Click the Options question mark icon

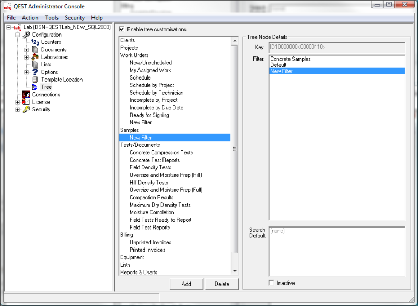(36, 72)
